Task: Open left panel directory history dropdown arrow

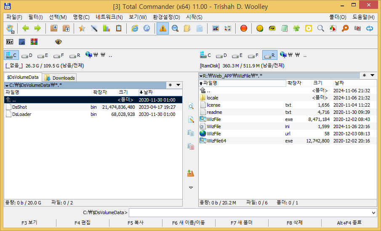Action: point(179,85)
